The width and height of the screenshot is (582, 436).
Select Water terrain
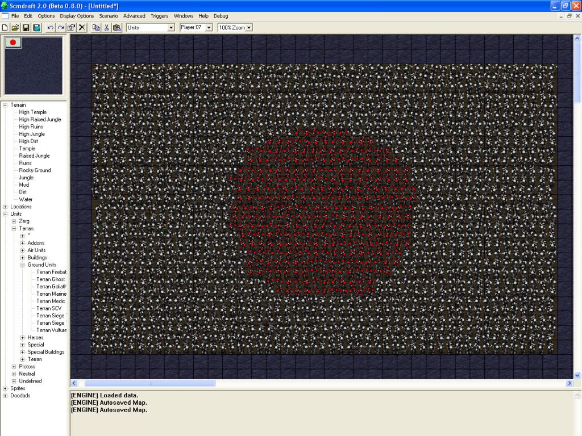pos(26,199)
